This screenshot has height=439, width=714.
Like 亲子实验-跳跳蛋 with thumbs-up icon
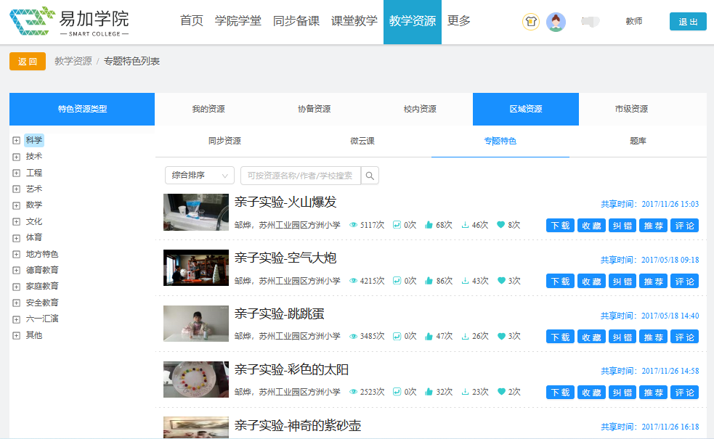coord(429,336)
